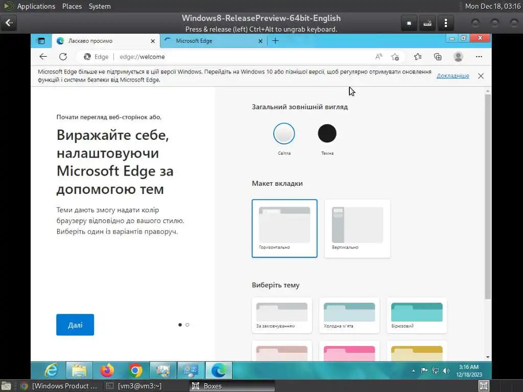Dismiss the unsupported Windows notification bar
The width and height of the screenshot is (523, 392).
coord(481,76)
